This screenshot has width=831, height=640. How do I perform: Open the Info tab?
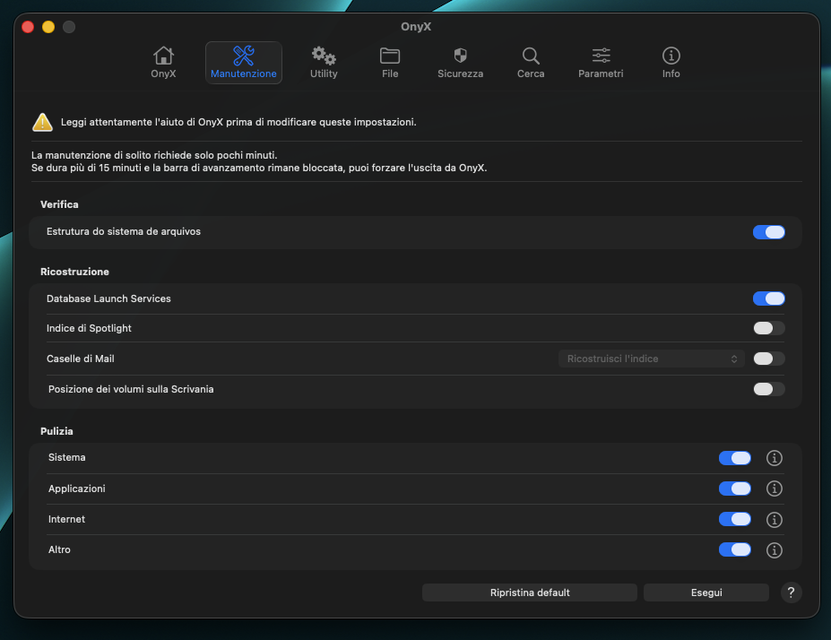click(671, 63)
